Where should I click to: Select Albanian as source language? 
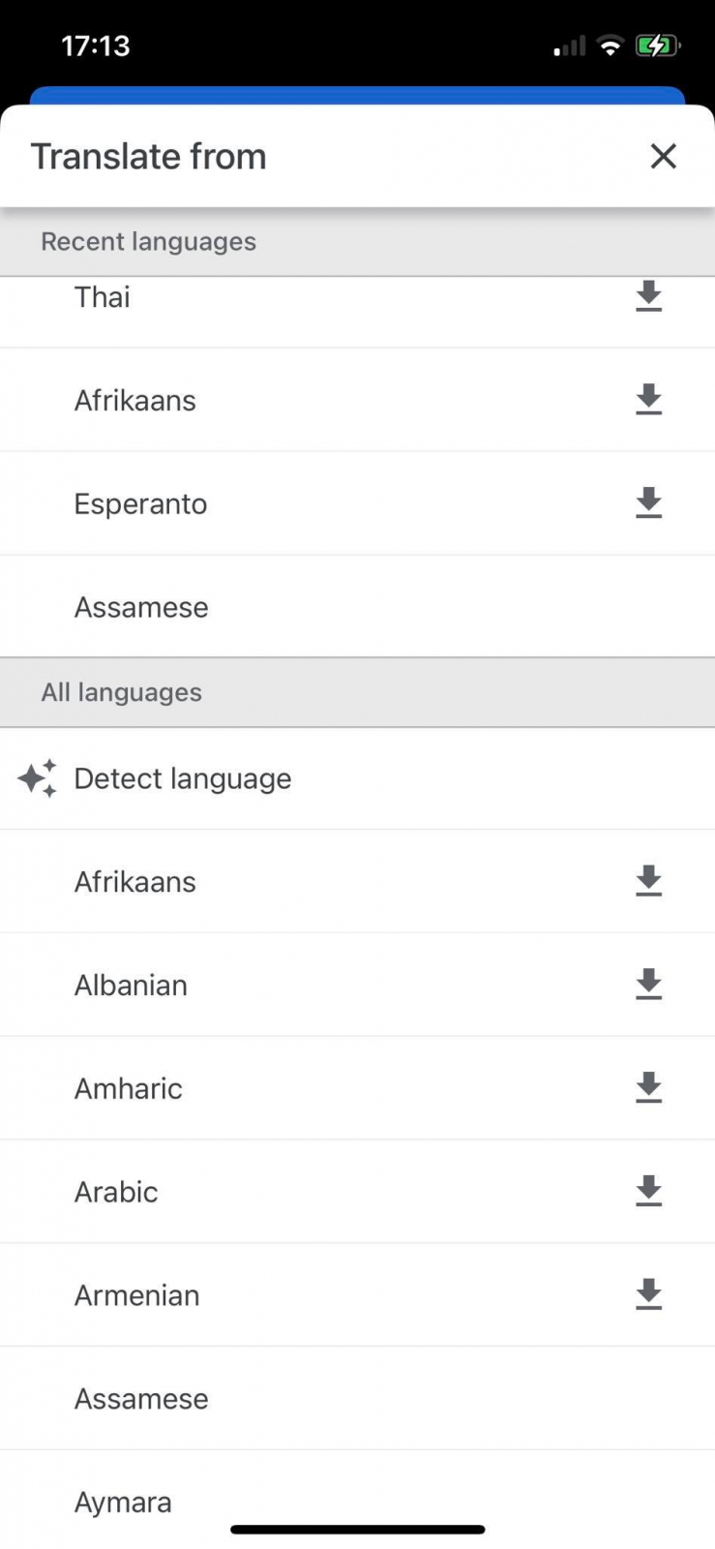(x=131, y=985)
